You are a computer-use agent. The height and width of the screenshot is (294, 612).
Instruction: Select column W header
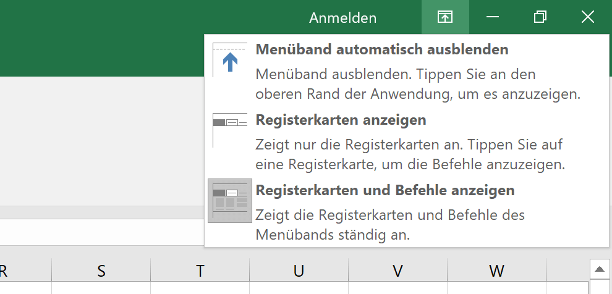(x=496, y=270)
